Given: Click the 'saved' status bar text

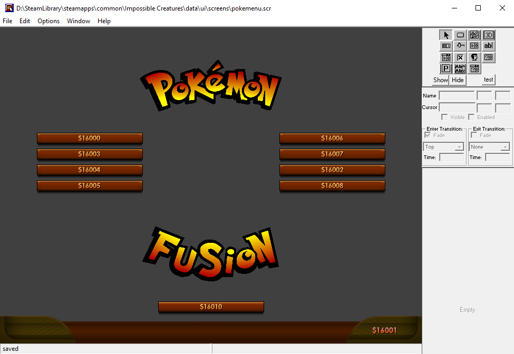Looking at the screenshot, I should (x=11, y=349).
